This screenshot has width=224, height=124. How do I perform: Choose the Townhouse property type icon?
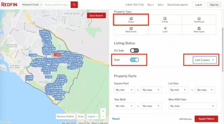tap(199, 18)
